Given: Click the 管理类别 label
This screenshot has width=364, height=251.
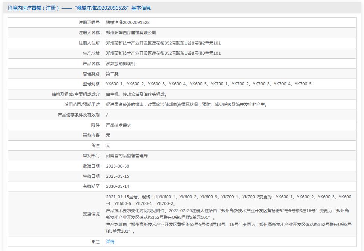Looking at the screenshot, I should [91, 74].
